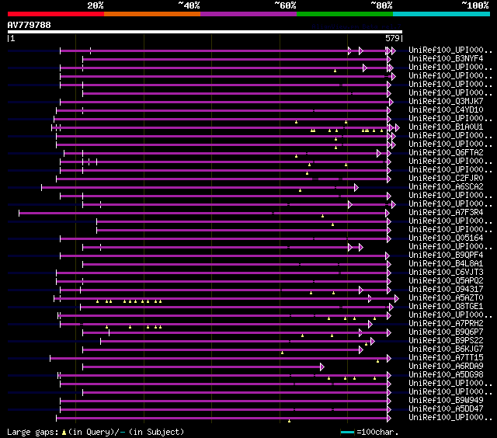
Task: Click the end arrow of the A6SCA2 alignment
Action: 356,188
